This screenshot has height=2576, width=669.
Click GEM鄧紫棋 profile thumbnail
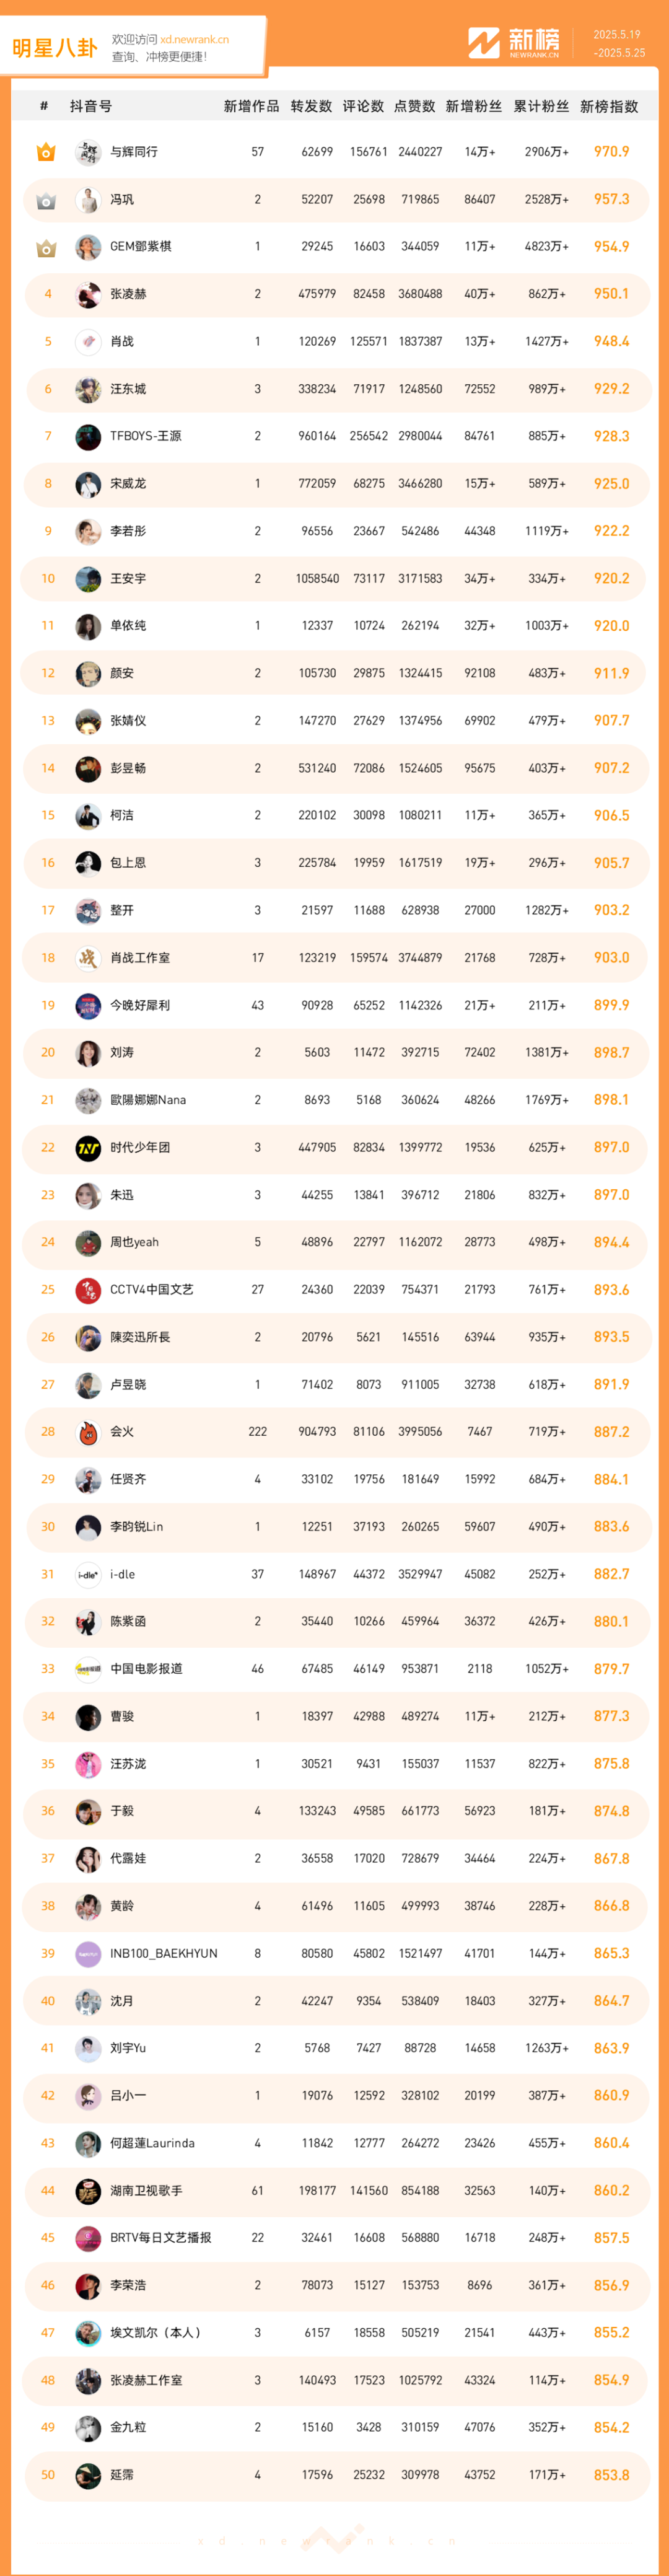tap(88, 247)
